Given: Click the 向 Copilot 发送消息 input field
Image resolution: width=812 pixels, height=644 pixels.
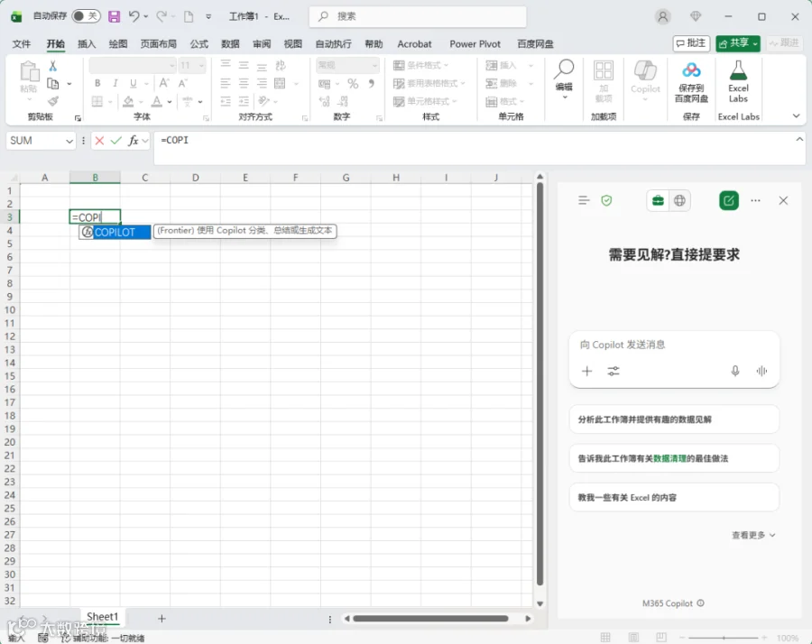Looking at the screenshot, I should [674, 345].
